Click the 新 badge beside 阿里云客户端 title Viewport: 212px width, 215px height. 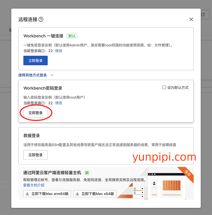point(87,173)
